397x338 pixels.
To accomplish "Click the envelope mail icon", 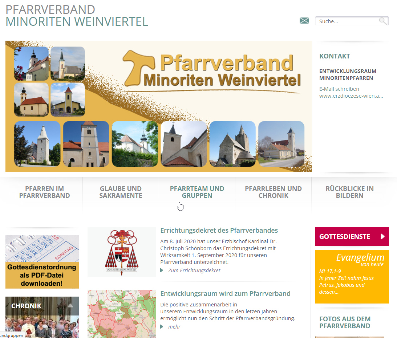I will [x=304, y=21].
